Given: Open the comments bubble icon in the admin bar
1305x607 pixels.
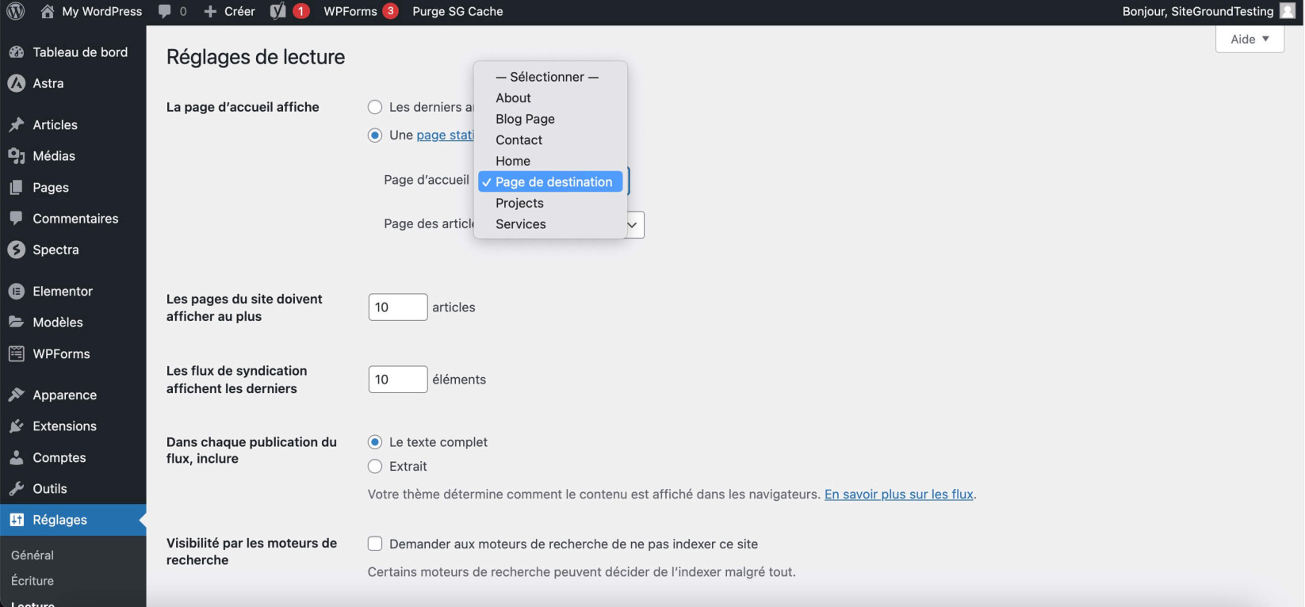Looking at the screenshot, I should (165, 12).
